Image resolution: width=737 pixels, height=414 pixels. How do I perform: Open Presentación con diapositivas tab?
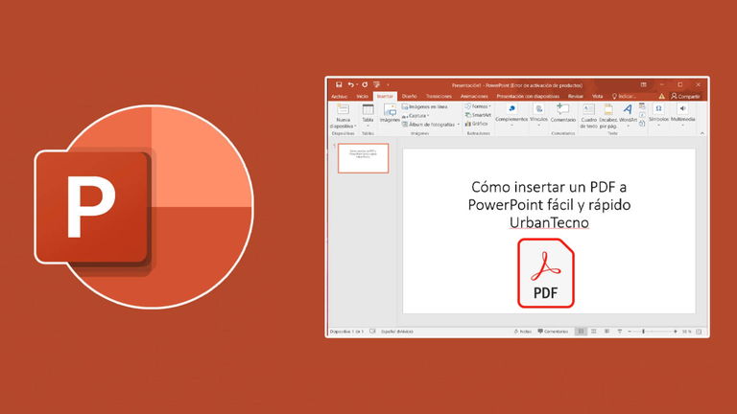pos(528,96)
